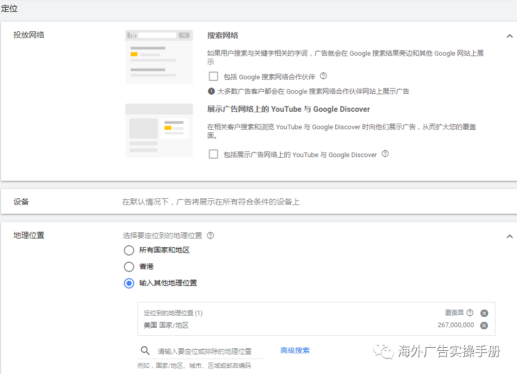
Task: Open the help tooltip for Google search partners
Action: point(323,76)
